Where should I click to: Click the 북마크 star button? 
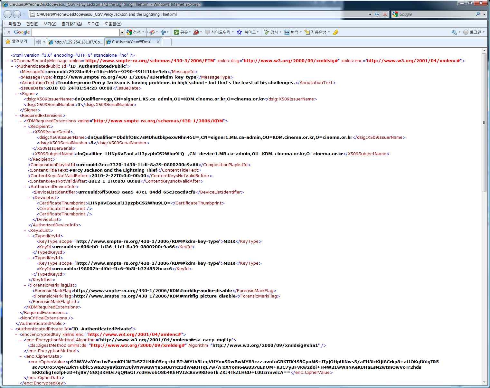[x=248, y=32]
